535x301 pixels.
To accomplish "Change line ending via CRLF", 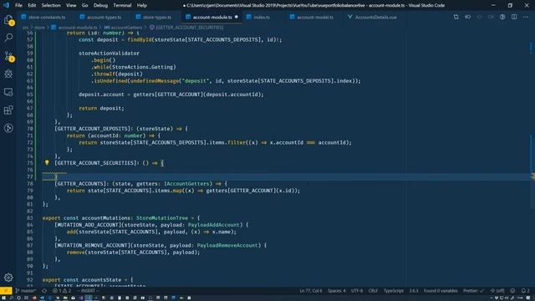I will point(373,291).
